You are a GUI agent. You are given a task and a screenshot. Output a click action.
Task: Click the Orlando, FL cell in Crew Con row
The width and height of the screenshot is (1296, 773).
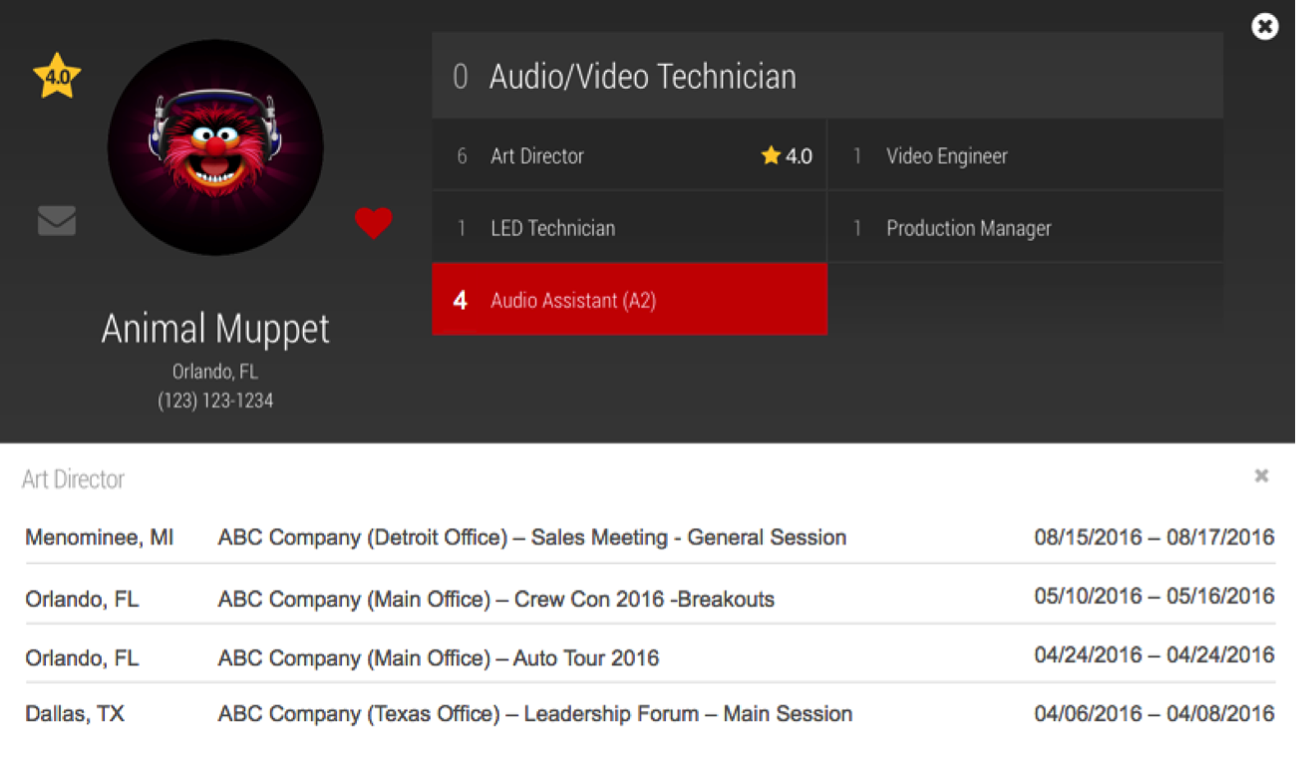click(82, 599)
